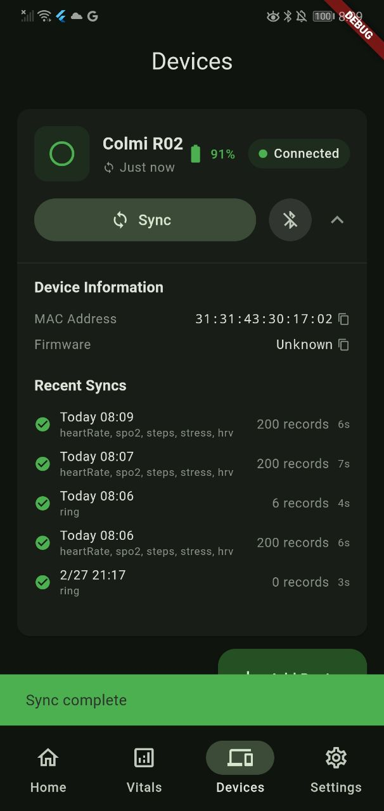Tap the Home house icon

[48, 758]
